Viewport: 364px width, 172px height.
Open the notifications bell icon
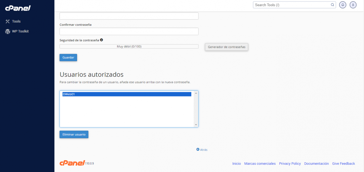point(343,5)
